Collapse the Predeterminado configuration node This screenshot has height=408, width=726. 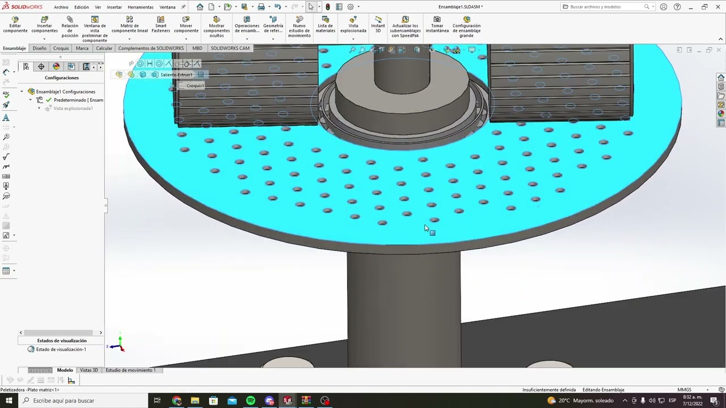click(31, 100)
